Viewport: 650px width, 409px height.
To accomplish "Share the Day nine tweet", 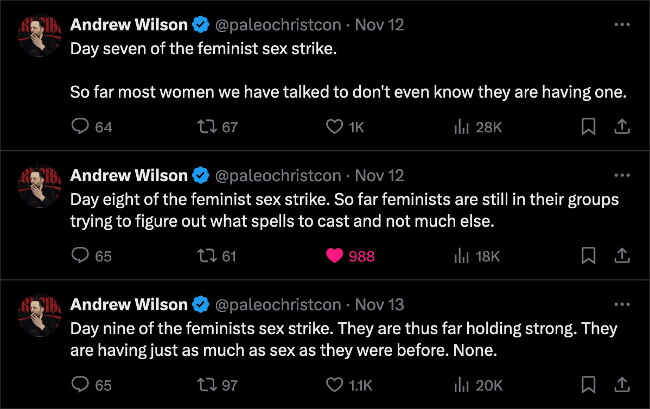I will pos(622,385).
